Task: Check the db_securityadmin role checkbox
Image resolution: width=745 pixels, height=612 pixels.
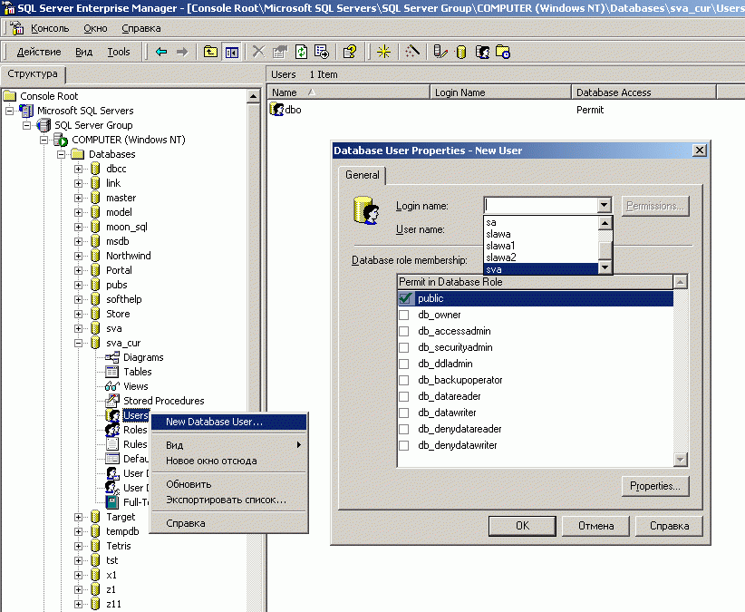Action: pos(404,347)
